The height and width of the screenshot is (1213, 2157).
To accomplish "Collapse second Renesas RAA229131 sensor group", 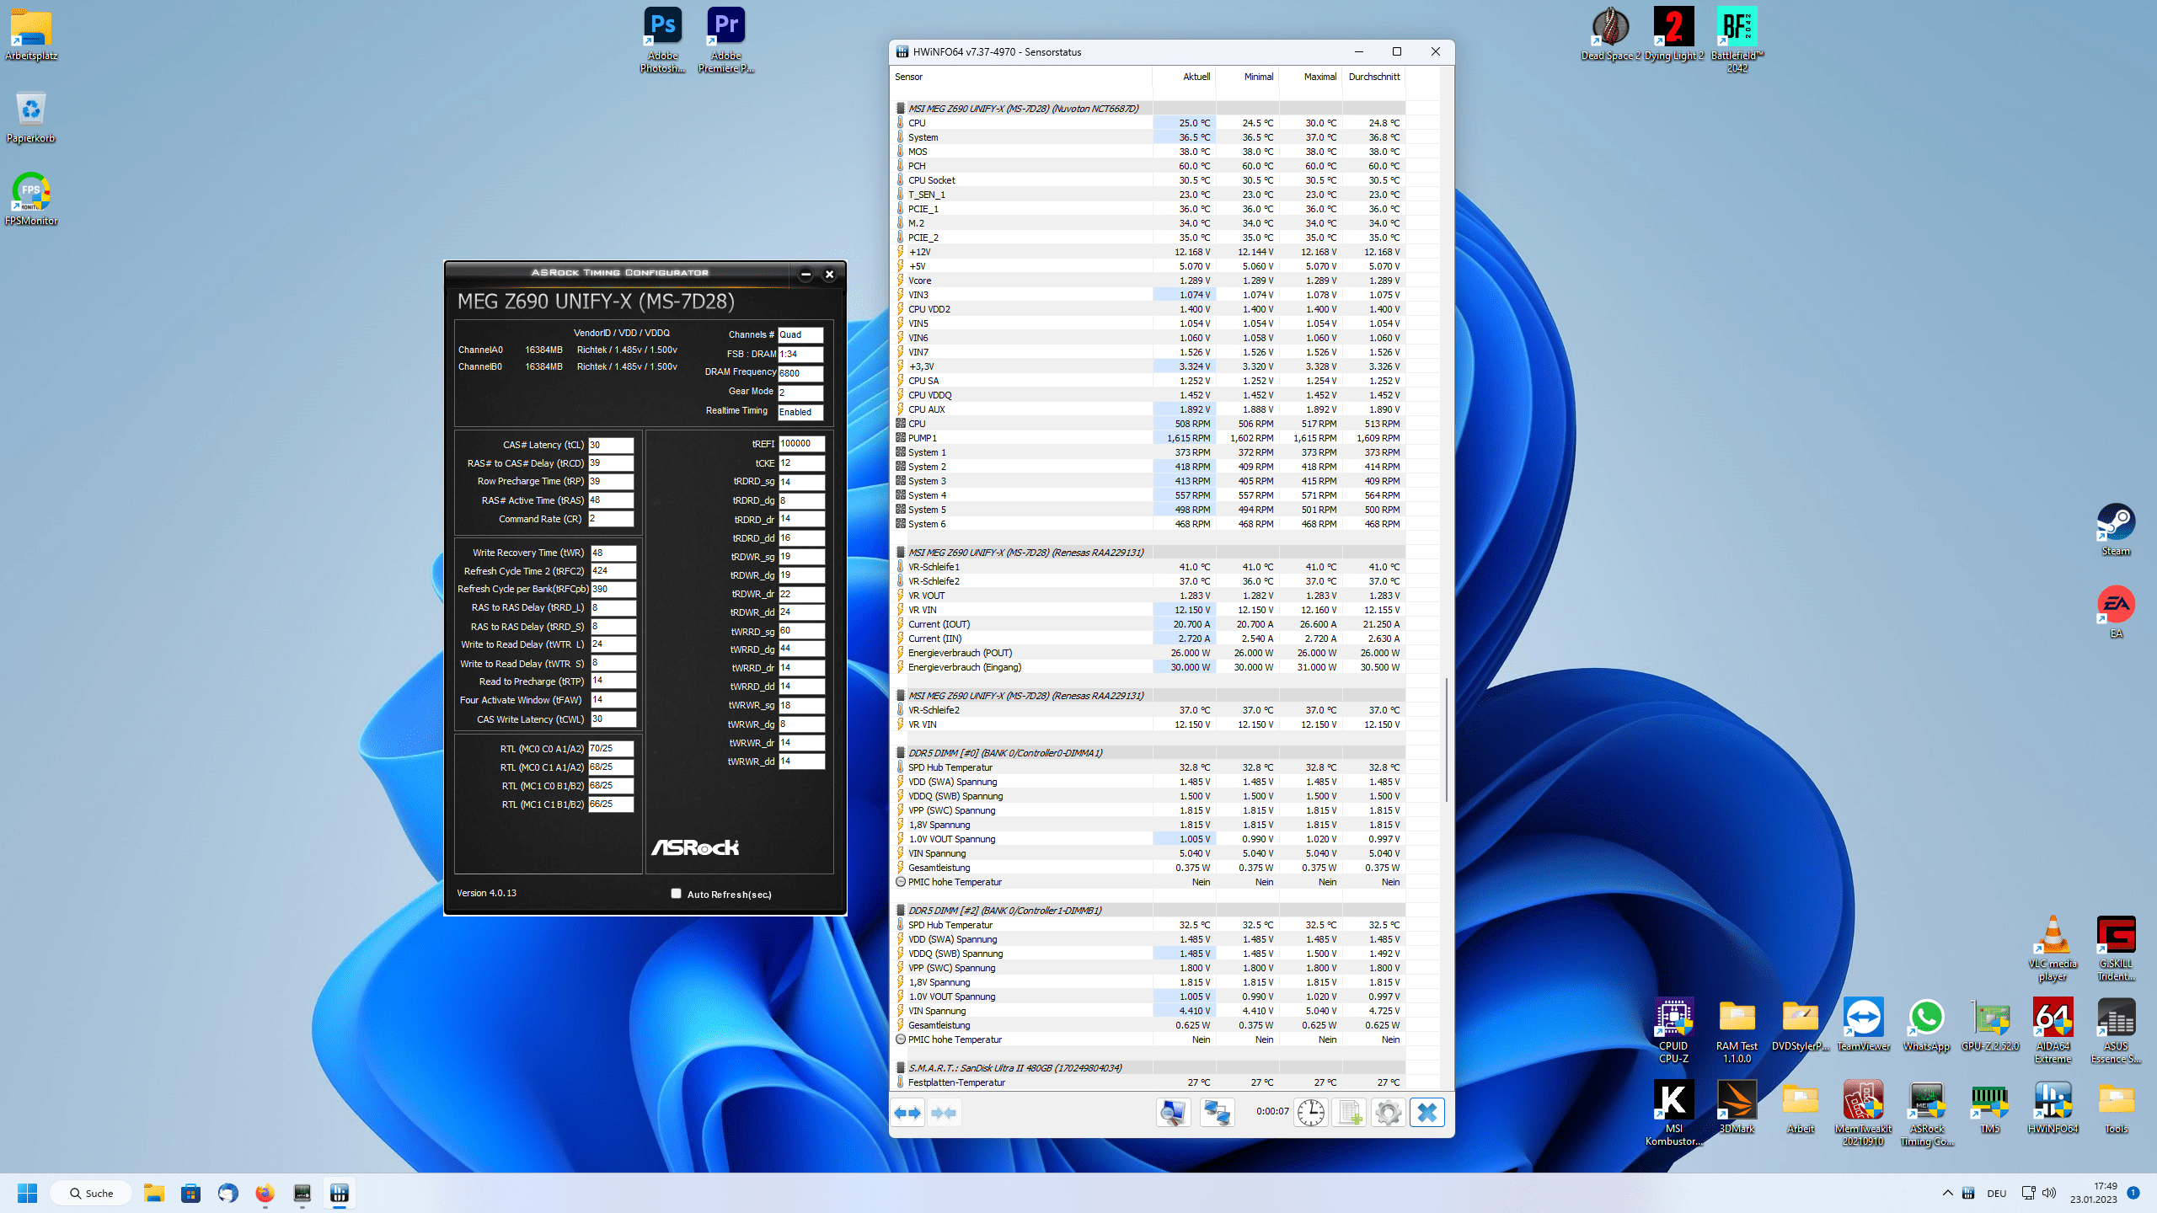I will [901, 696].
